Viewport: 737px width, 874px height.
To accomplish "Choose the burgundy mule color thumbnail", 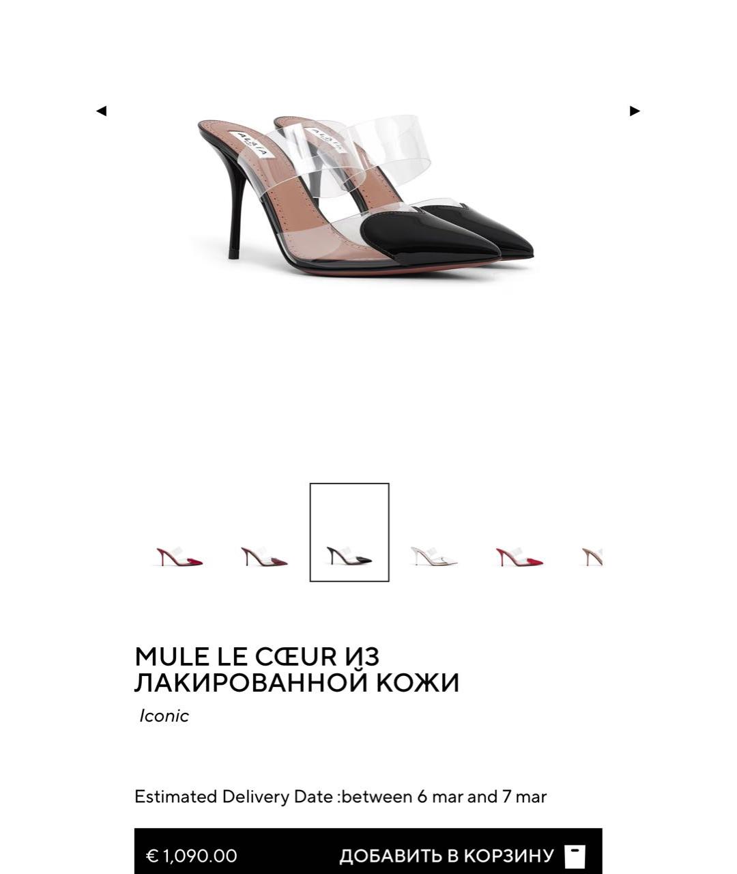I will (264, 556).
